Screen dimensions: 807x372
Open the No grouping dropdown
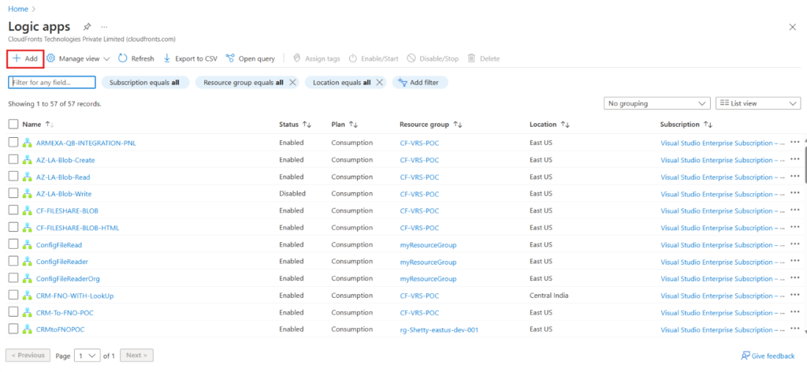(x=656, y=103)
